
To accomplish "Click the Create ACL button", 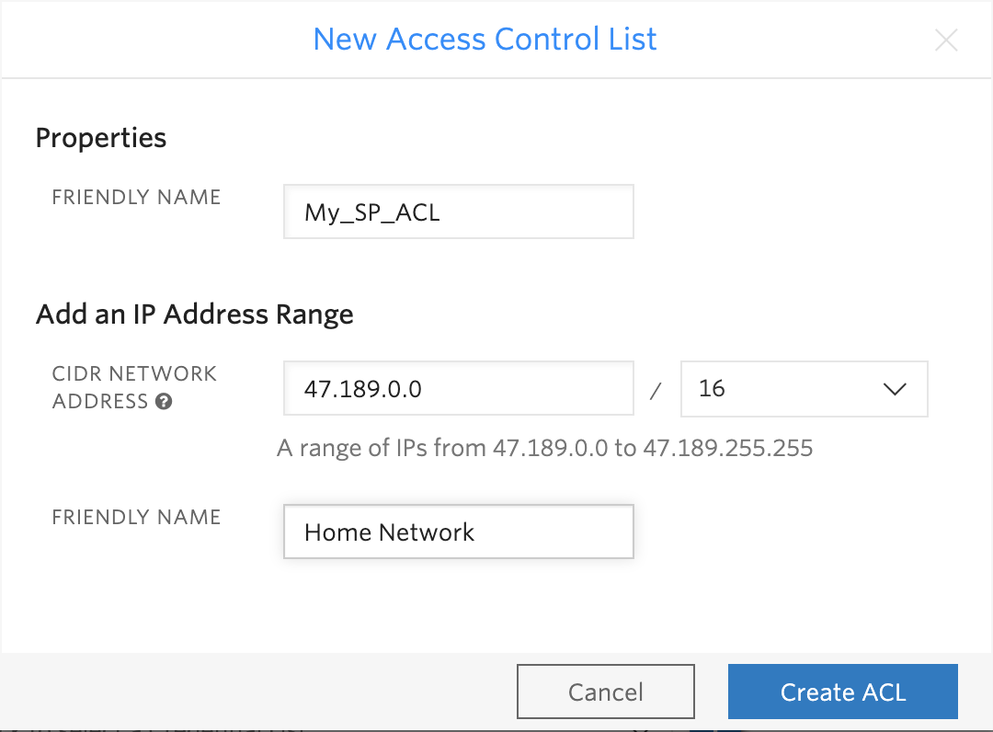I will (x=843, y=692).
